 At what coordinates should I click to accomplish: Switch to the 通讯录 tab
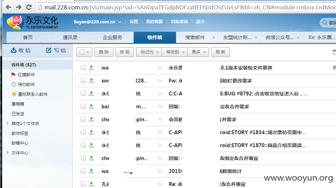point(70,37)
